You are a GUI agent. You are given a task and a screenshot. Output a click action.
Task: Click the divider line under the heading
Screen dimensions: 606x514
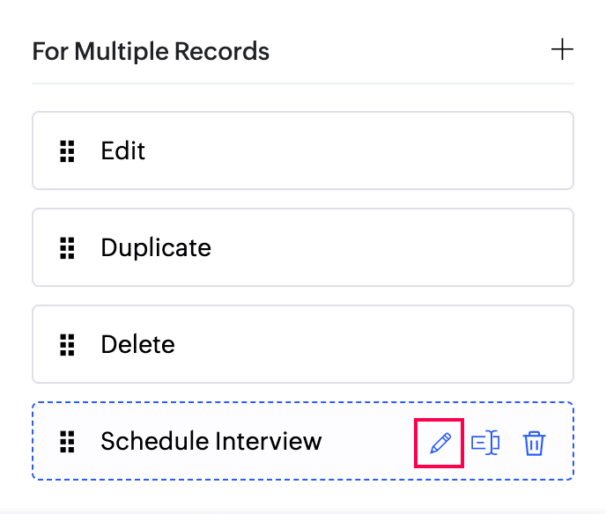pyautogui.click(x=303, y=84)
